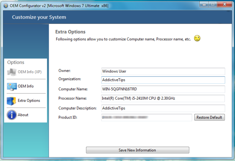This screenshot has width=235, height=161.
Task: Open the About section label
Action: tap(23, 115)
